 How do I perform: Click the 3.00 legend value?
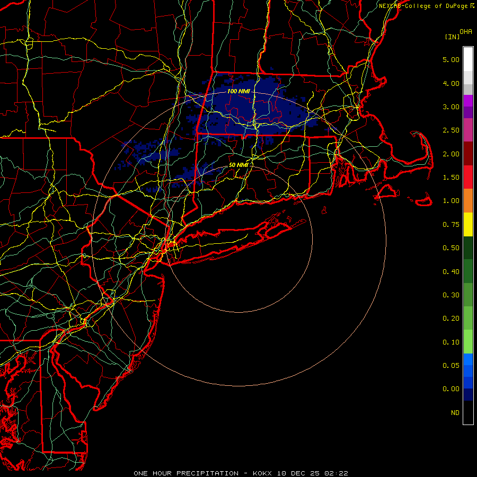[x=451, y=107]
